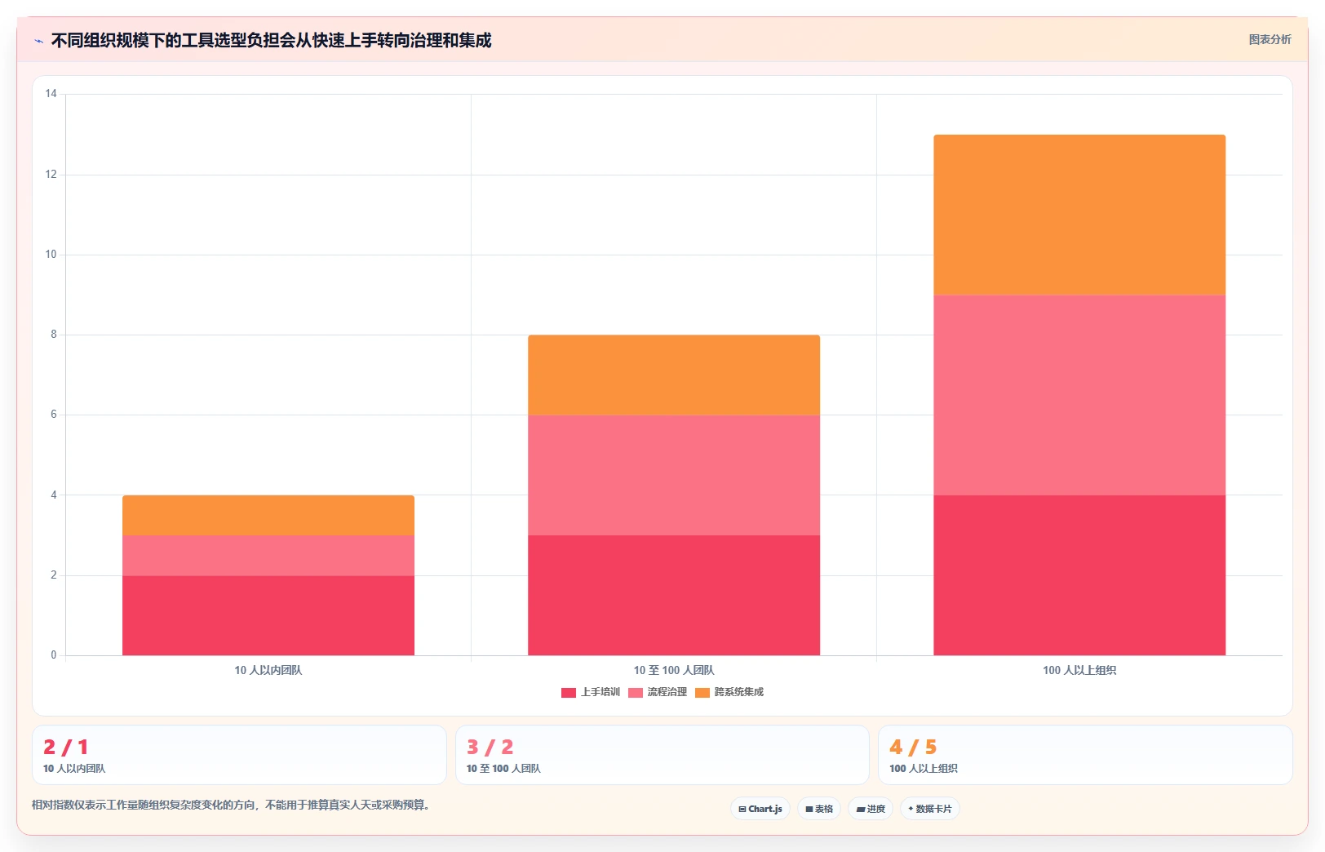Click the 10 人以内团队 caption under 2 / 1
This screenshot has width=1325, height=852.
pyautogui.click(x=74, y=769)
